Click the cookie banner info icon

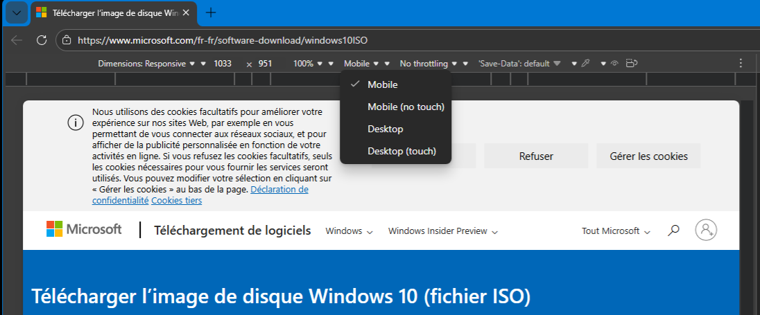[75, 123]
